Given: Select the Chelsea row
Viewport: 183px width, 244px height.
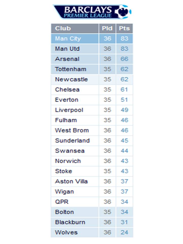Looking at the screenshot, I should (x=67, y=89).
